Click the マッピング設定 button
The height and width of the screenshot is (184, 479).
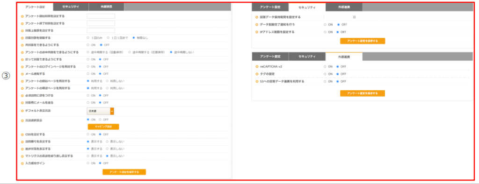click(103, 127)
